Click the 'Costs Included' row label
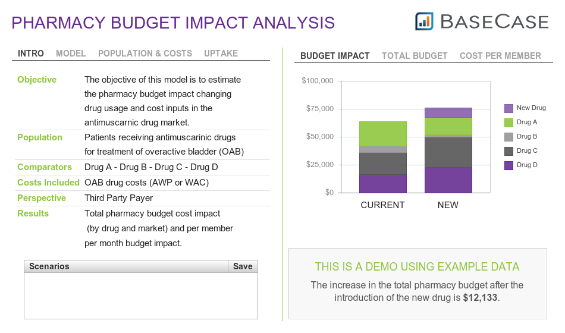Screen dimensions: 565x333 (x=48, y=183)
